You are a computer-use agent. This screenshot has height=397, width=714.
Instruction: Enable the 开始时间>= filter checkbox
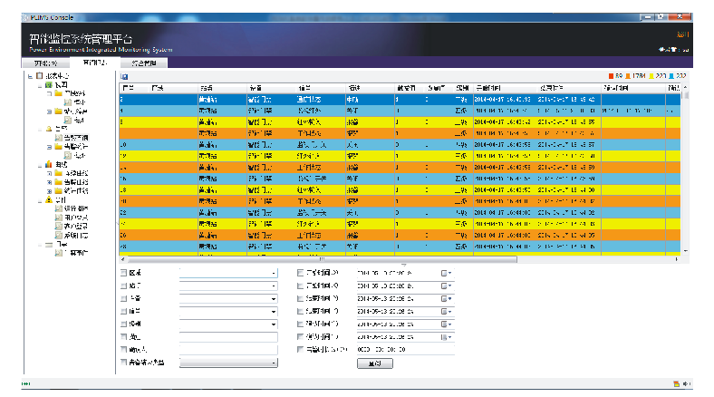tap(300, 273)
